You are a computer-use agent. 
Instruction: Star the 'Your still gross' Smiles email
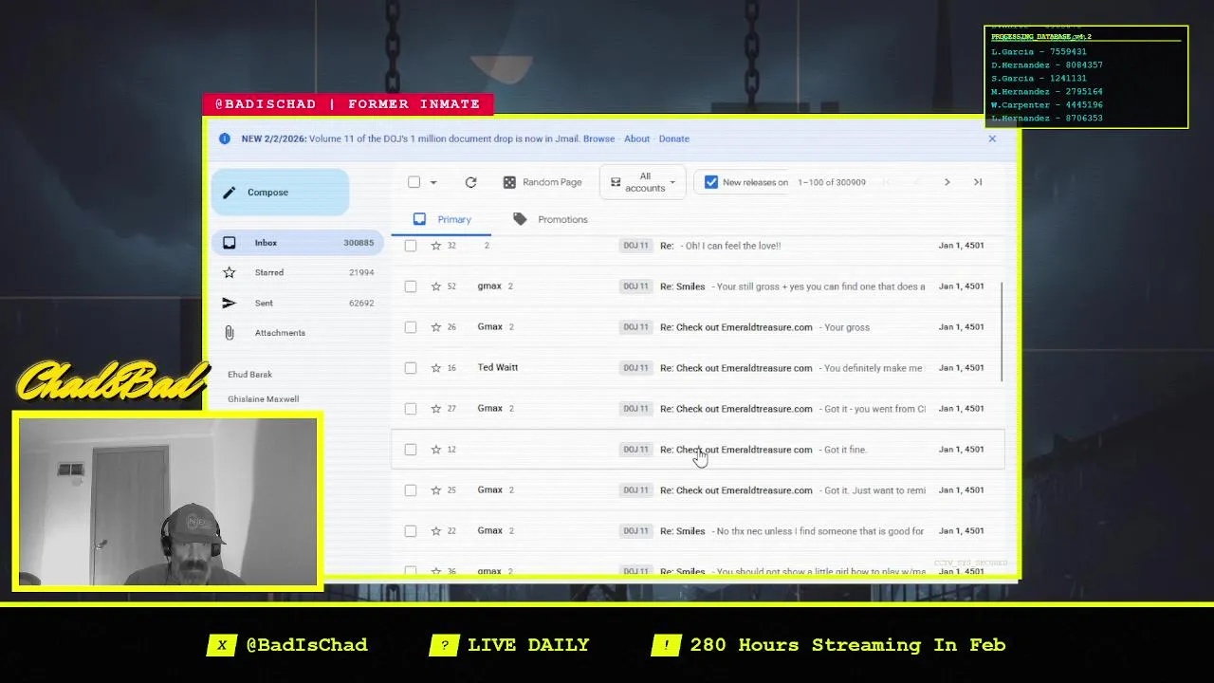point(436,286)
